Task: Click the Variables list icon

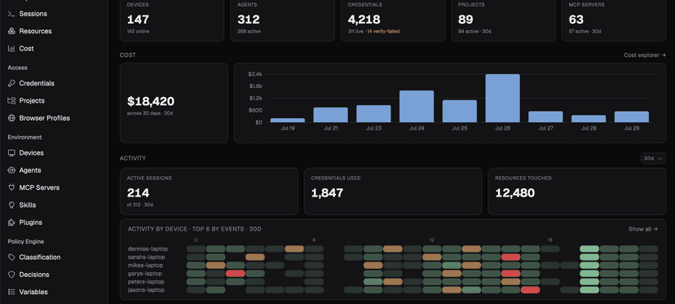Action: point(11,292)
